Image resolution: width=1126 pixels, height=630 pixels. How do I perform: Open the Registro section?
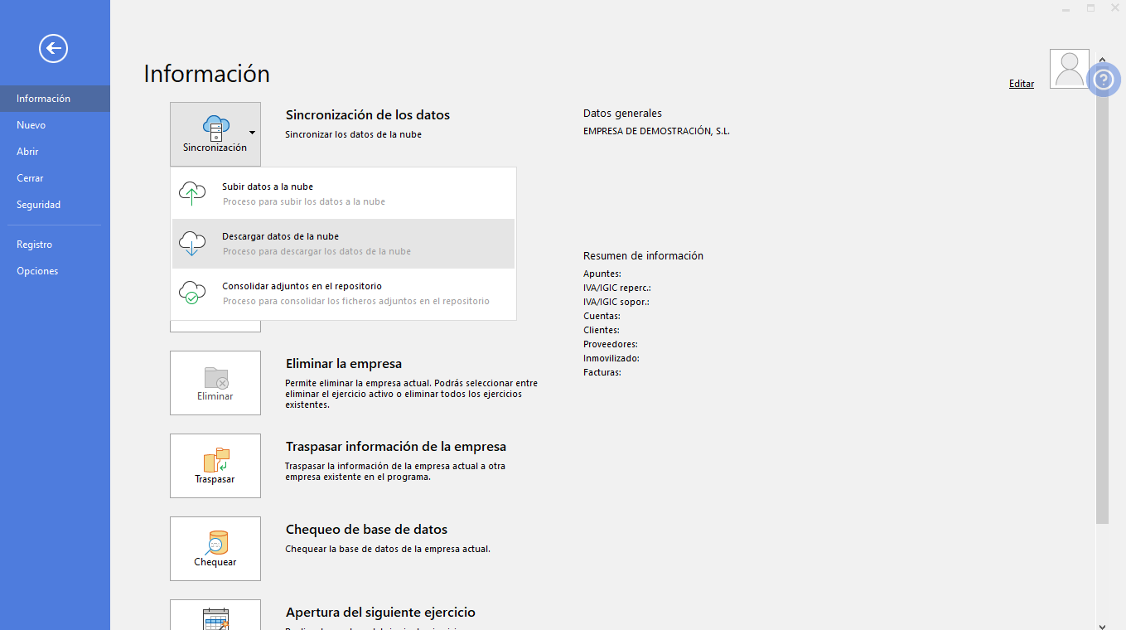[55, 245]
